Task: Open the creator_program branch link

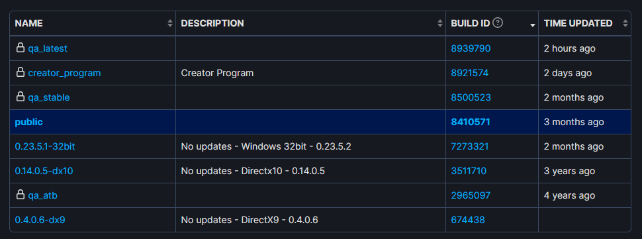Action: [x=64, y=73]
